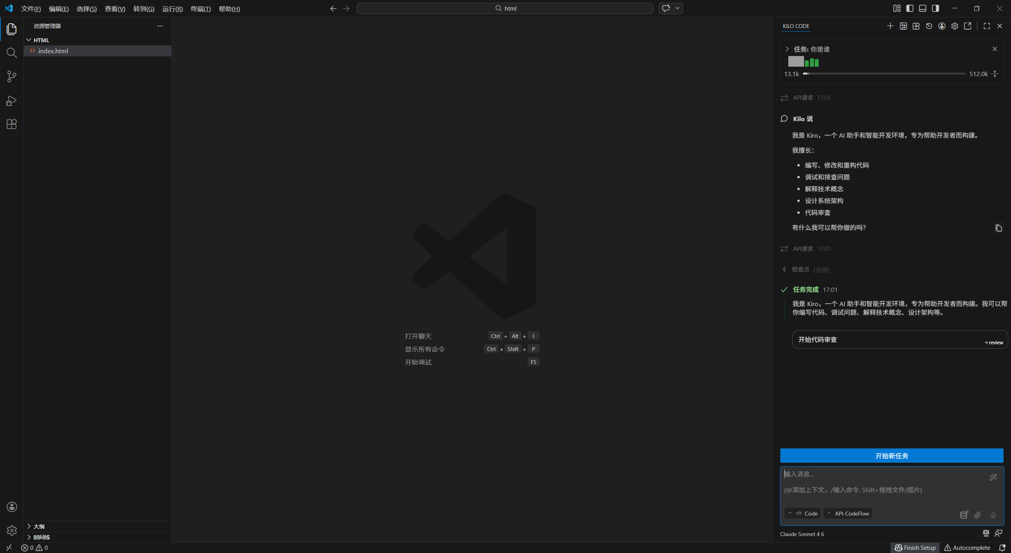This screenshot has width=1011, height=553.
Task: Click the microphone voice input icon
Action: (x=993, y=515)
